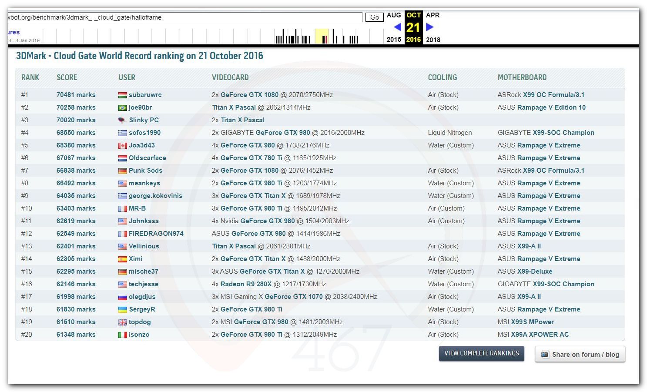Screen dimensions: 647x392
Task: Click the VIDEOCARD column header
Action: pyautogui.click(x=231, y=77)
